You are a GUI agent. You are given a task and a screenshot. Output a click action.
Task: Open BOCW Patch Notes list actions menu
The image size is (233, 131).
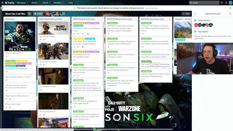(x=68, y=19)
